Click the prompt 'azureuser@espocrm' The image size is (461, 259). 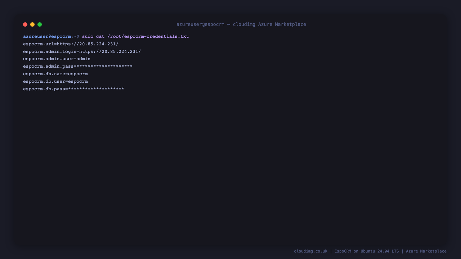click(47, 36)
